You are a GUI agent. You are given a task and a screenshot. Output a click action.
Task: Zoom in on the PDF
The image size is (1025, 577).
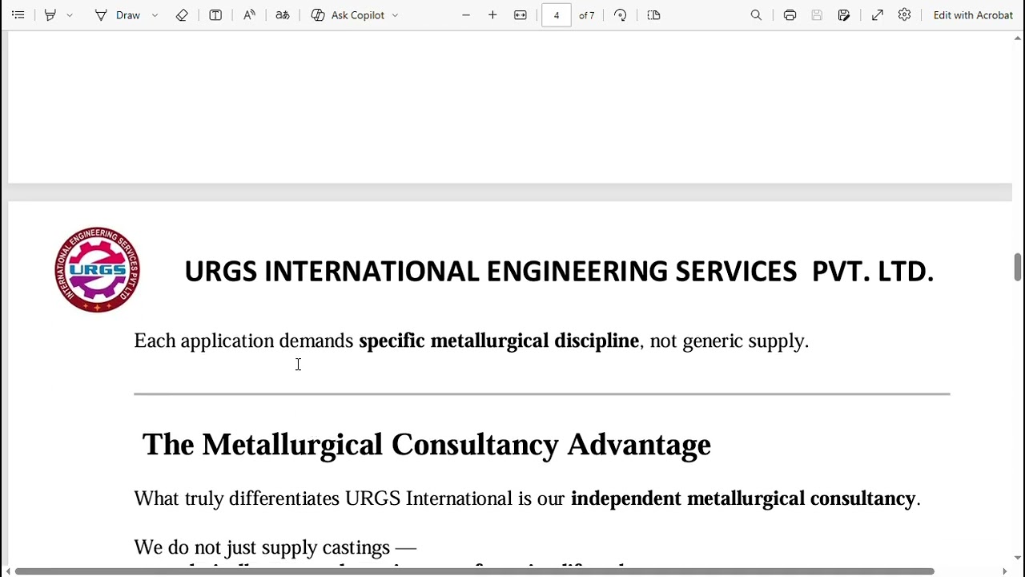coord(492,15)
